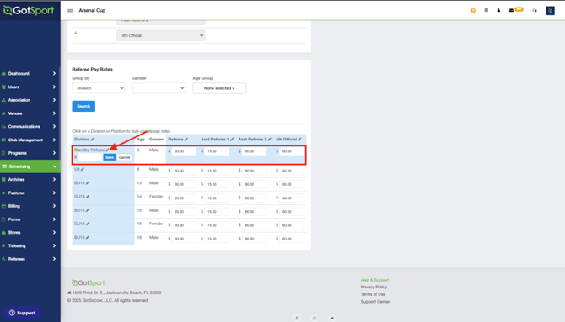Click Referee rate field for Standby Referee row
565x322 pixels.
pos(184,151)
